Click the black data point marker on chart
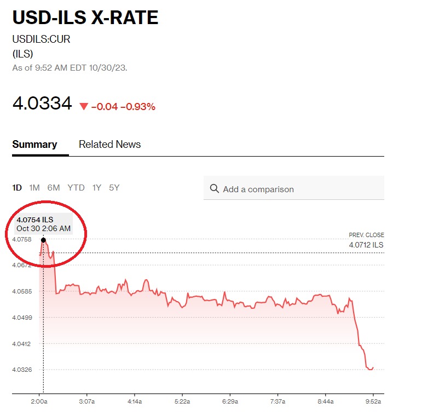The width and height of the screenshot is (422, 420). tap(43, 240)
